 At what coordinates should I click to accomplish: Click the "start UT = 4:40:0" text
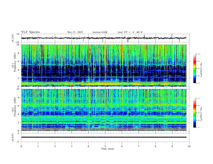(x=130, y=32)
